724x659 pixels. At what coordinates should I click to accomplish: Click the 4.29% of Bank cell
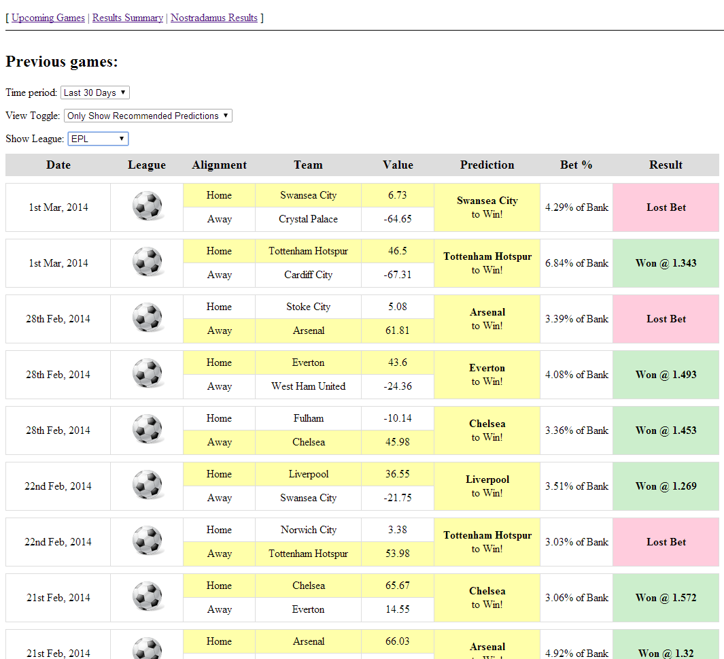tap(576, 207)
